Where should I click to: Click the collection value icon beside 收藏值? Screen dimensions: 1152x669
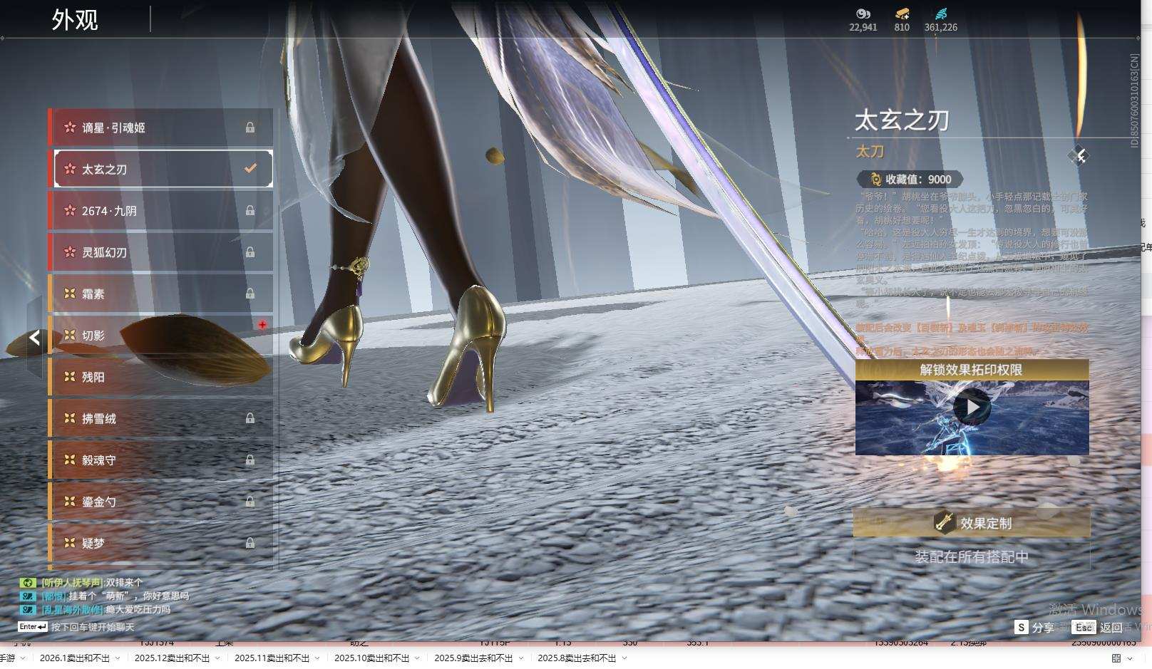tap(875, 180)
